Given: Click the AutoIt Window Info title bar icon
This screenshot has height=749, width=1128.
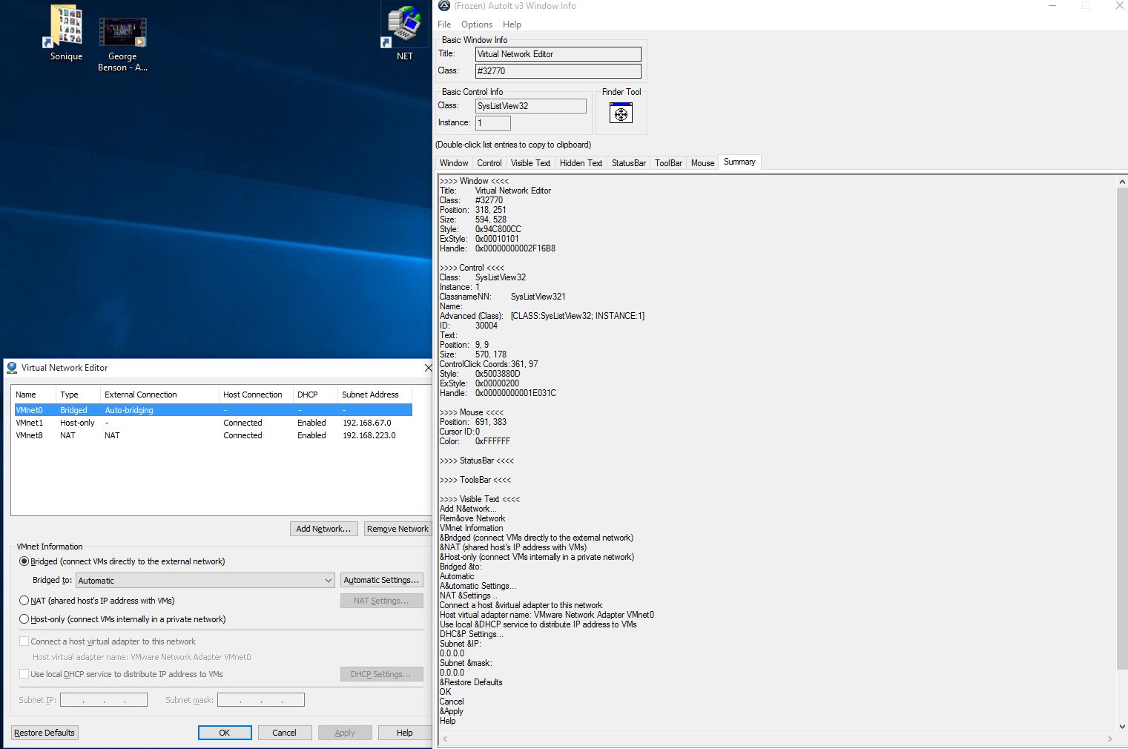Looking at the screenshot, I should click(x=444, y=6).
